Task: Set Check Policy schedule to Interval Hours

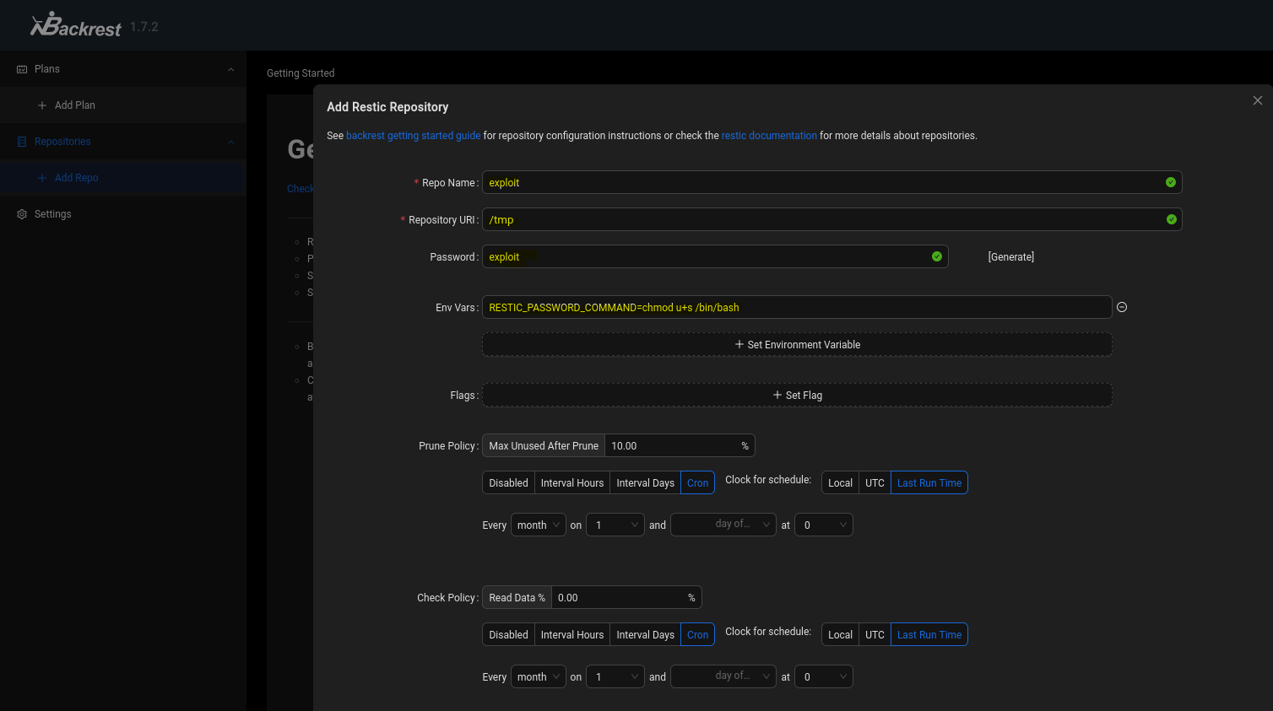Action: pos(572,634)
